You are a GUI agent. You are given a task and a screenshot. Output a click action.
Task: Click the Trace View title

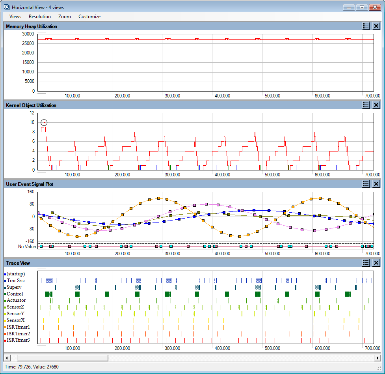coord(18,263)
